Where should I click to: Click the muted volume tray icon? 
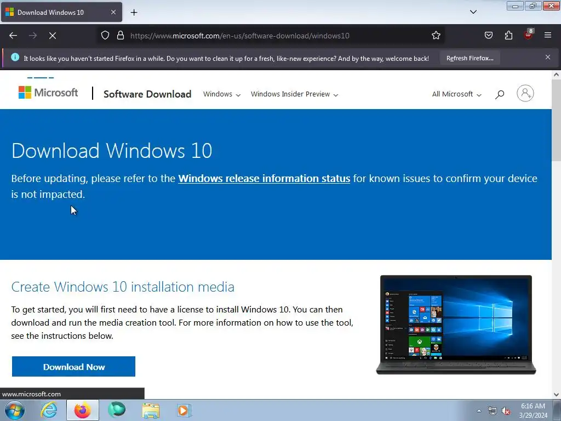coord(506,411)
